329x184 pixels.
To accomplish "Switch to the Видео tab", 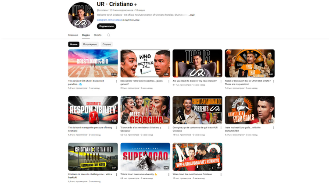I will click(x=86, y=35).
